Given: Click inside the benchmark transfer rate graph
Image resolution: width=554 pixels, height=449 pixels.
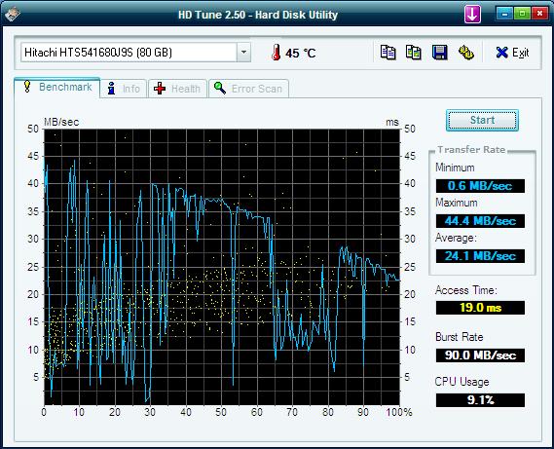Looking at the screenshot, I should click(222, 267).
